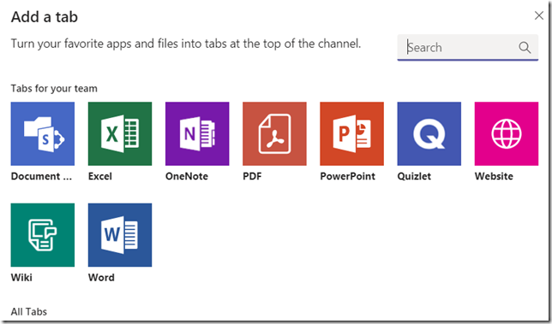Click the "All Tabs" heading

click(29, 312)
